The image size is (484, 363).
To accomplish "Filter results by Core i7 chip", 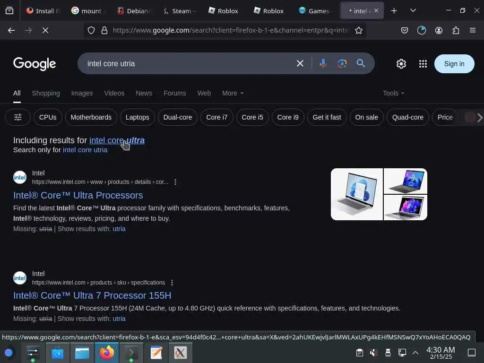I will click(216, 117).
